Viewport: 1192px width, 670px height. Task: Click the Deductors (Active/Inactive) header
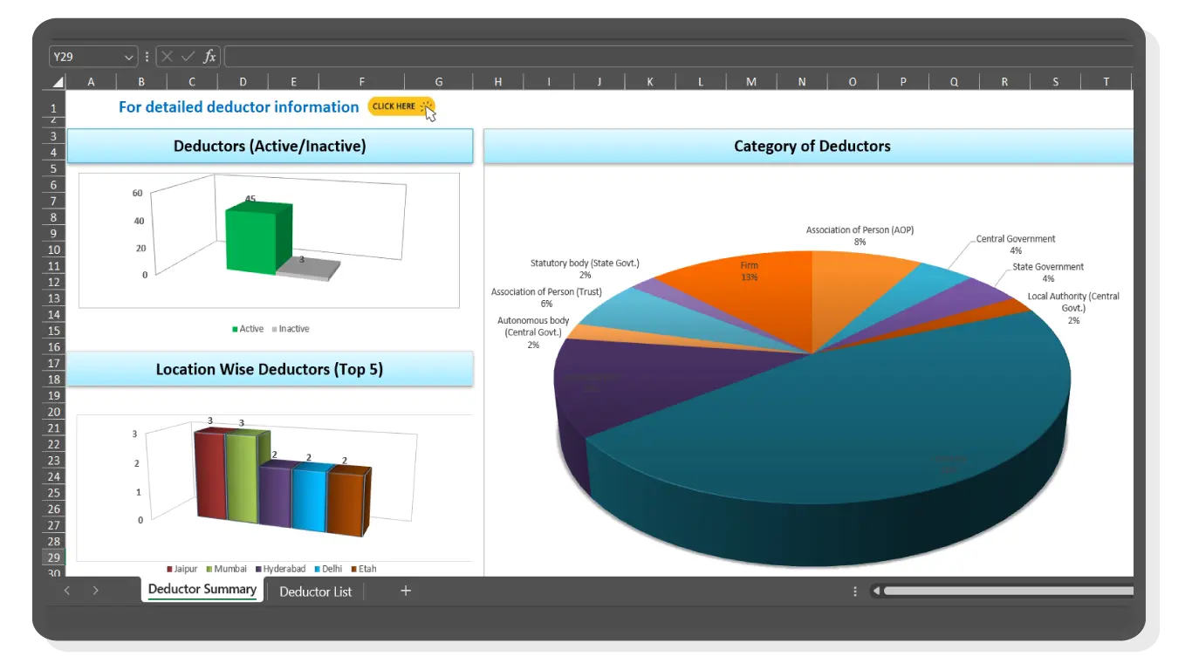[270, 147]
